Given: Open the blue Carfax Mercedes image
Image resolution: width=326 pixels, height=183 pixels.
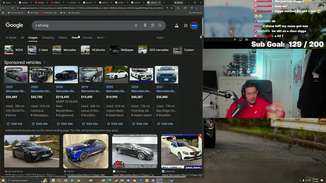Looking at the screenshot, I should tap(86, 151).
